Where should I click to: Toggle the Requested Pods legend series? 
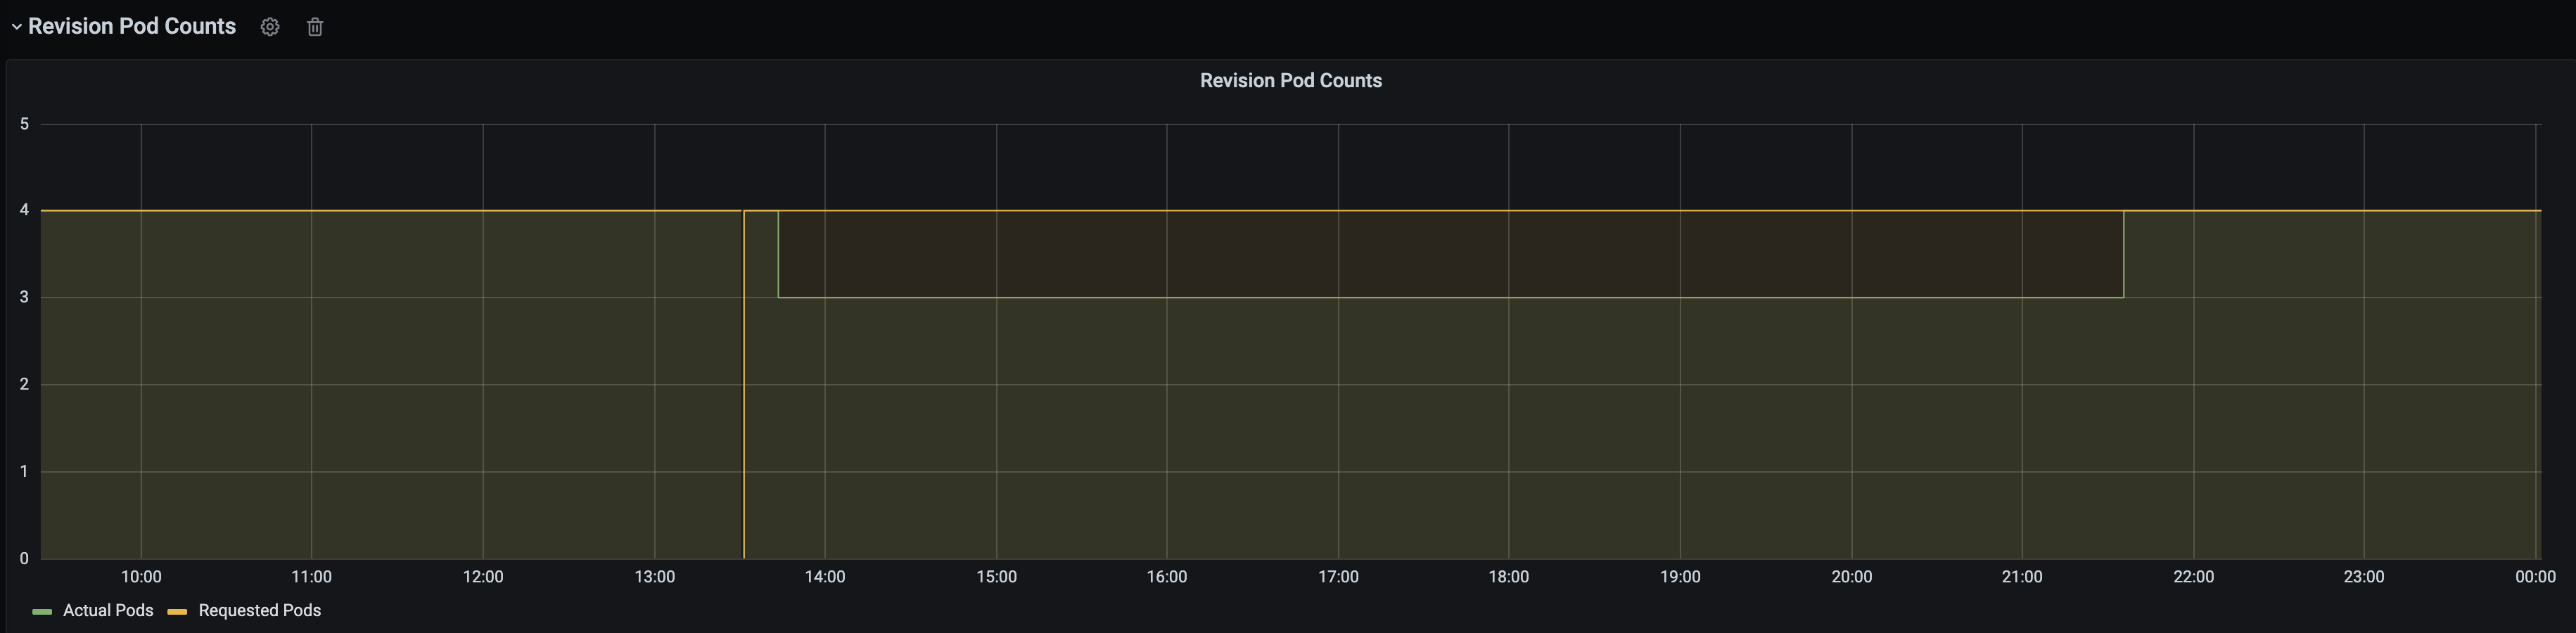coord(260,610)
